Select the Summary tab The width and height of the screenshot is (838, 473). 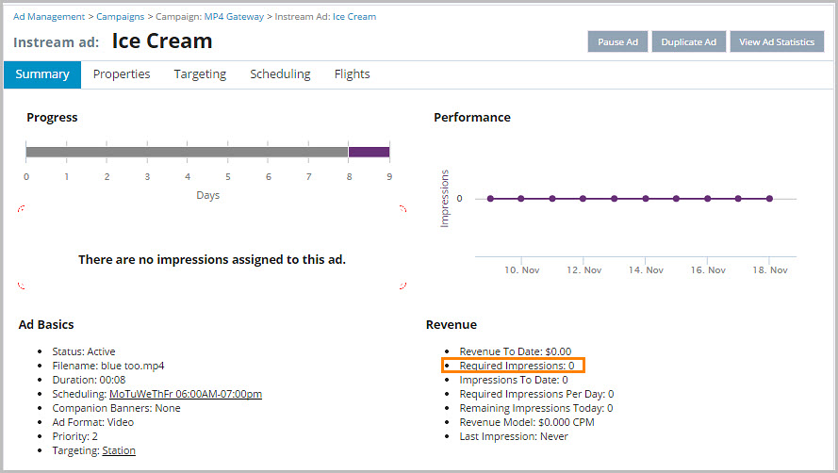tap(42, 74)
